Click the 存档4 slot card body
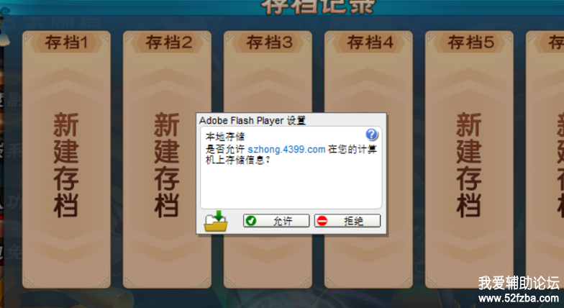The width and height of the screenshot is (564, 308). (x=368, y=83)
